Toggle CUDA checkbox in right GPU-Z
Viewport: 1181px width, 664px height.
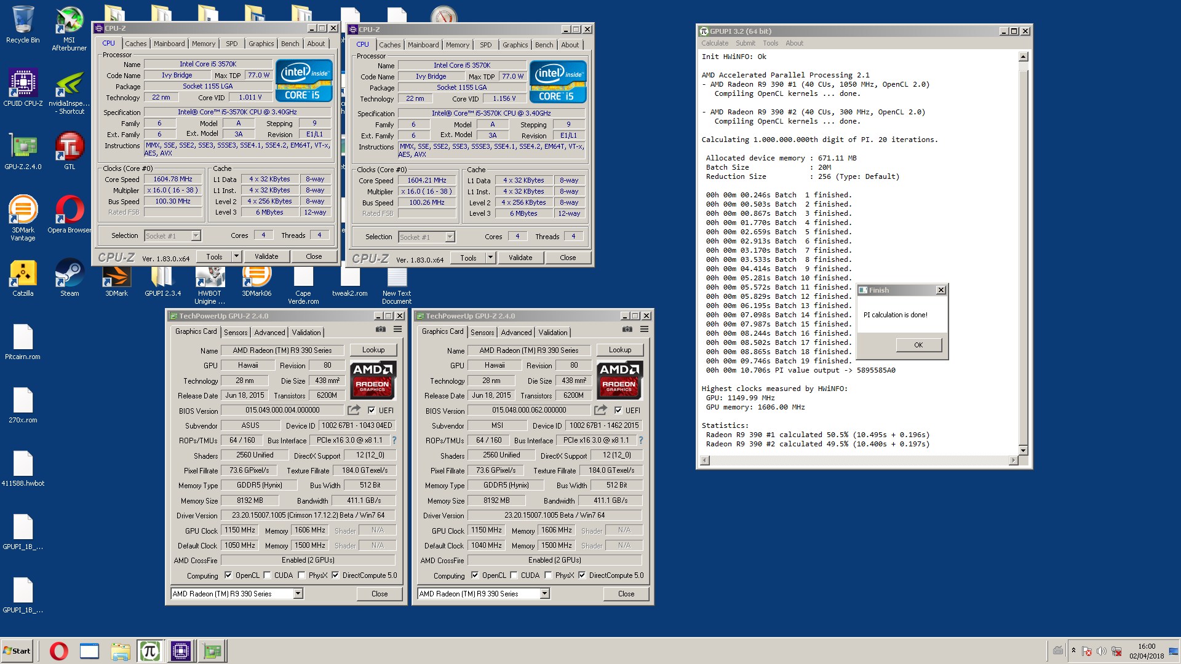(514, 575)
